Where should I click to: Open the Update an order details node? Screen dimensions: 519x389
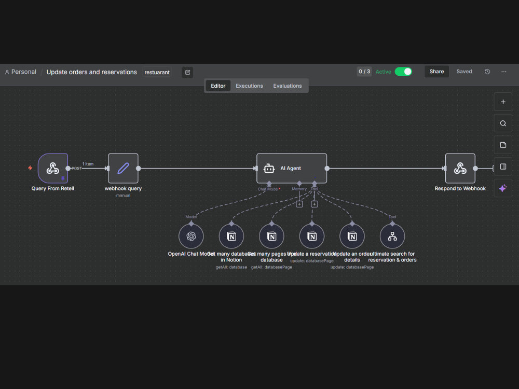[352, 236]
